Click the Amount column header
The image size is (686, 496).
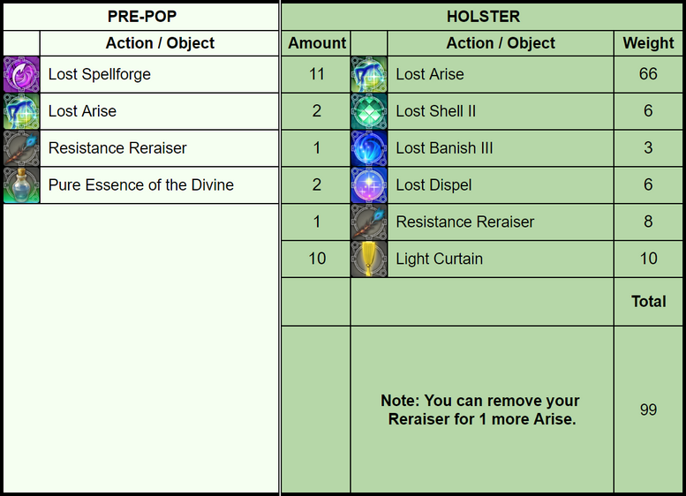(x=317, y=43)
